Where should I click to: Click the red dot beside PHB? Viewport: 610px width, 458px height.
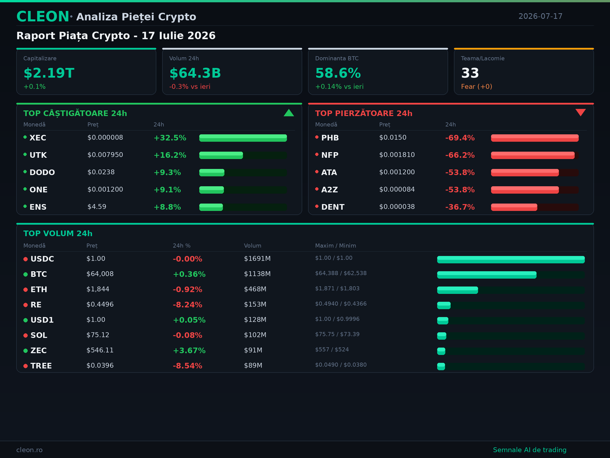(x=317, y=137)
